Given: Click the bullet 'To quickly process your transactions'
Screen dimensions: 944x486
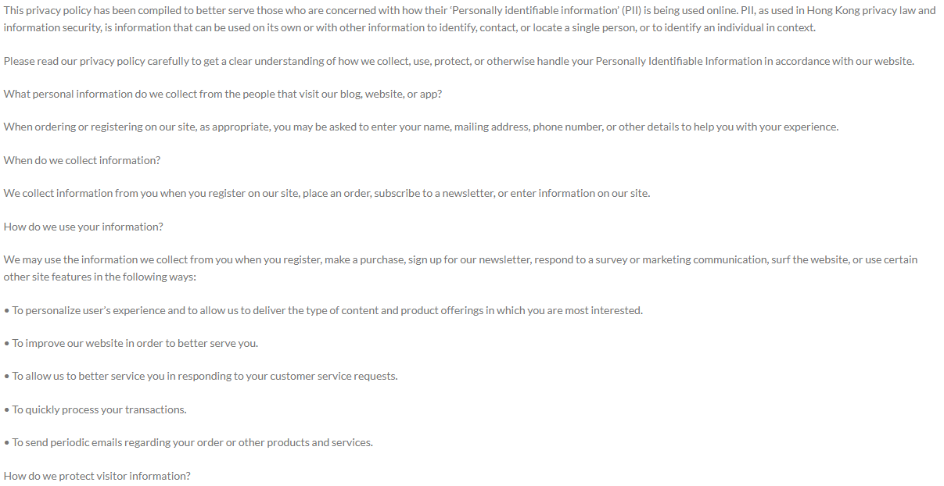Looking at the screenshot, I should pos(95,409).
